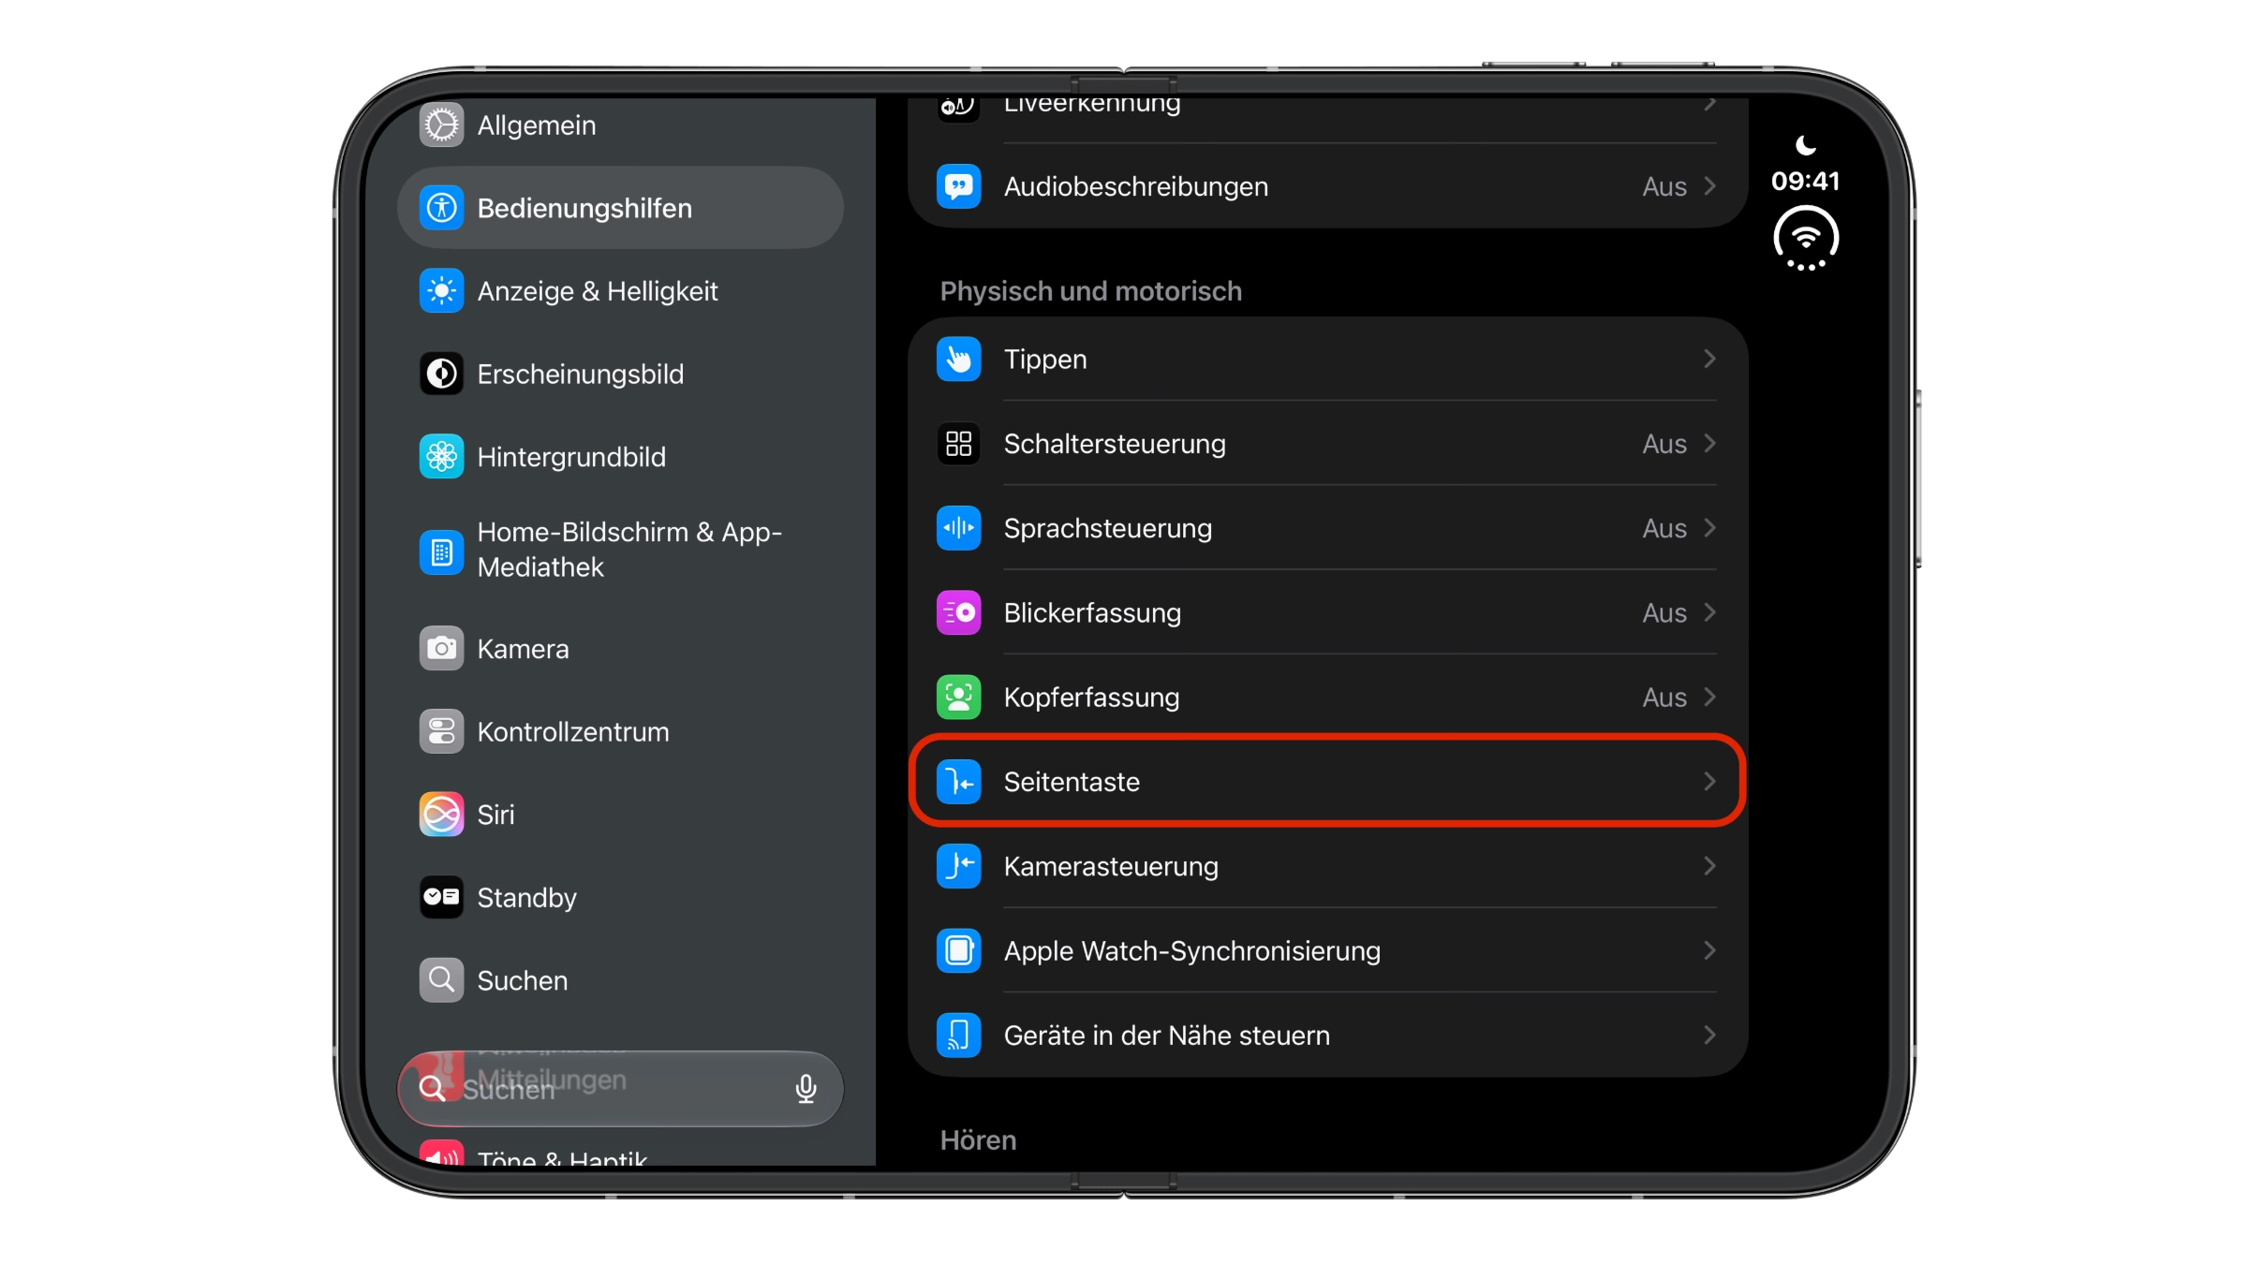Tap the Suchen magnifier icon in sidebar list

tap(441, 980)
